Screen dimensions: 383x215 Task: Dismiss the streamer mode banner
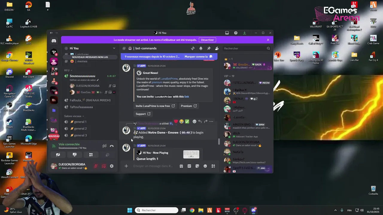pos(268,40)
